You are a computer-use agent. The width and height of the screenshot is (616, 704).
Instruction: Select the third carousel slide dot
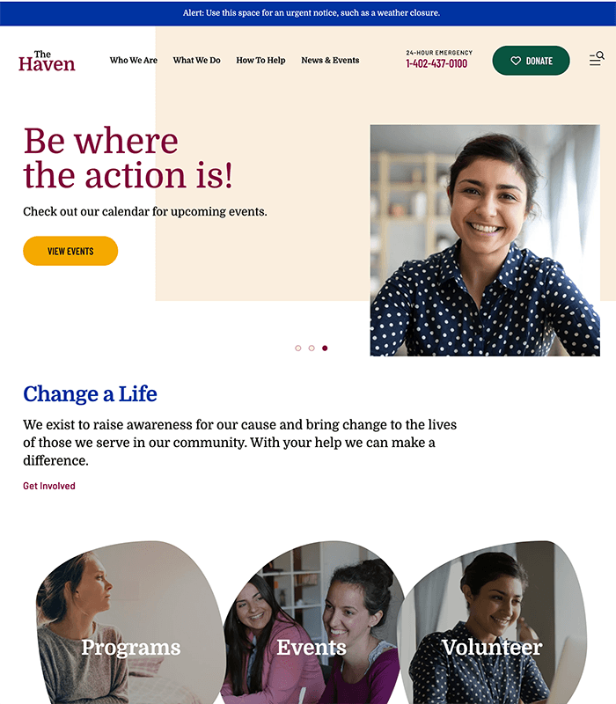click(325, 348)
